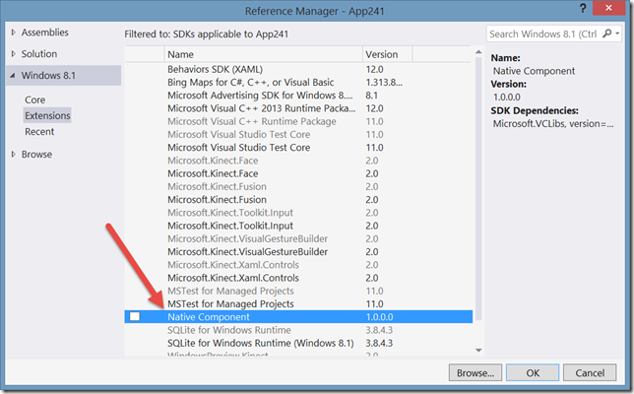Image resolution: width=634 pixels, height=394 pixels.
Task: Sort list by Name column header
Action: tap(263, 54)
